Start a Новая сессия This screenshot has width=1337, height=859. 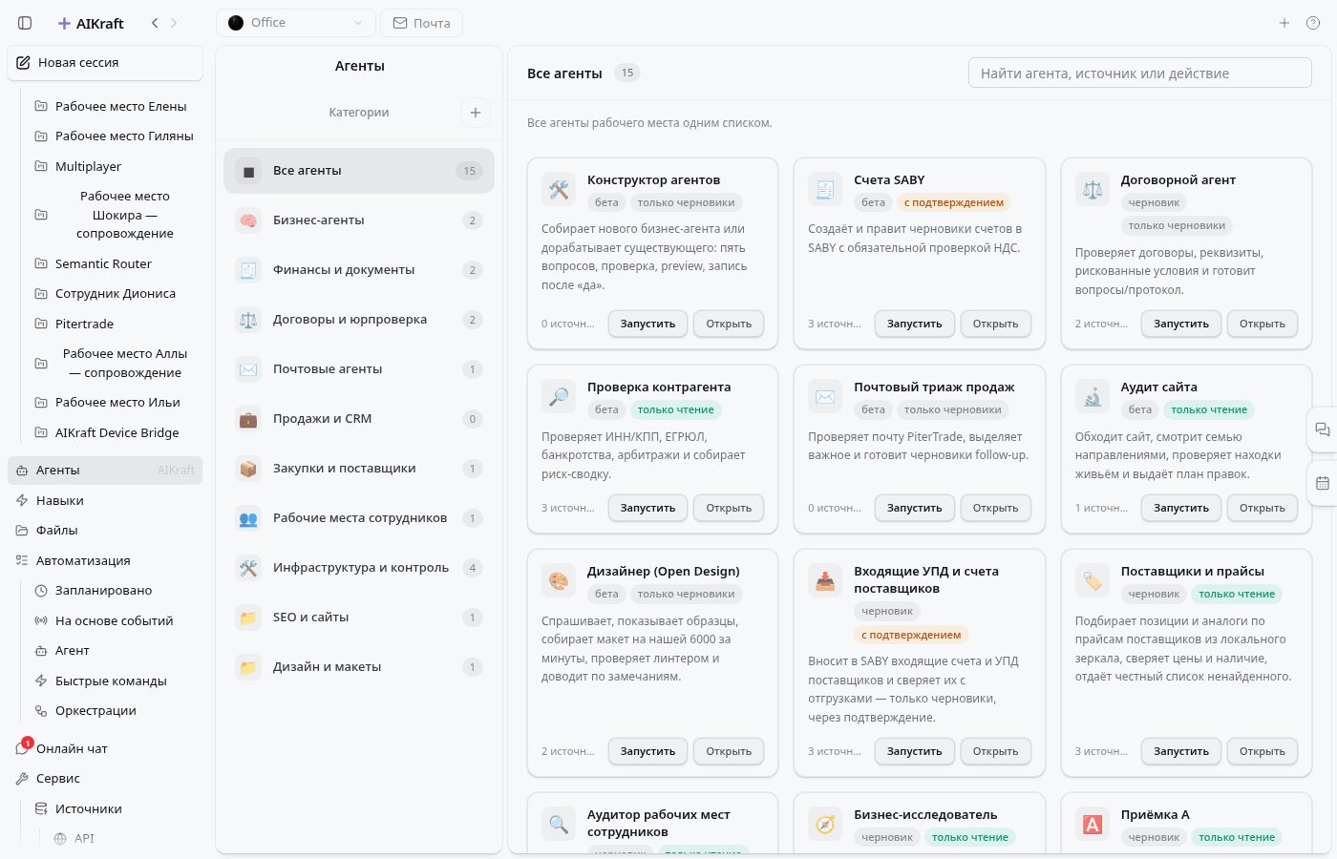(105, 63)
